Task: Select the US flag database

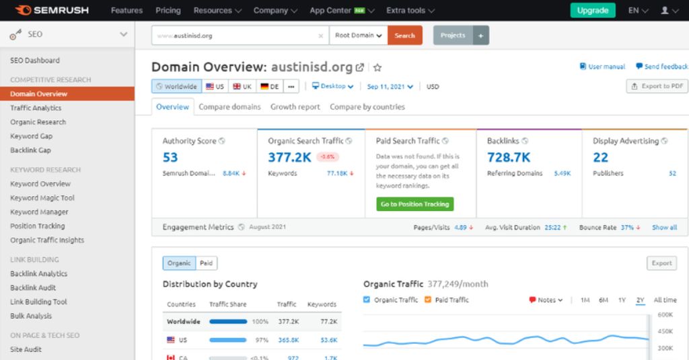Action: click(x=215, y=87)
